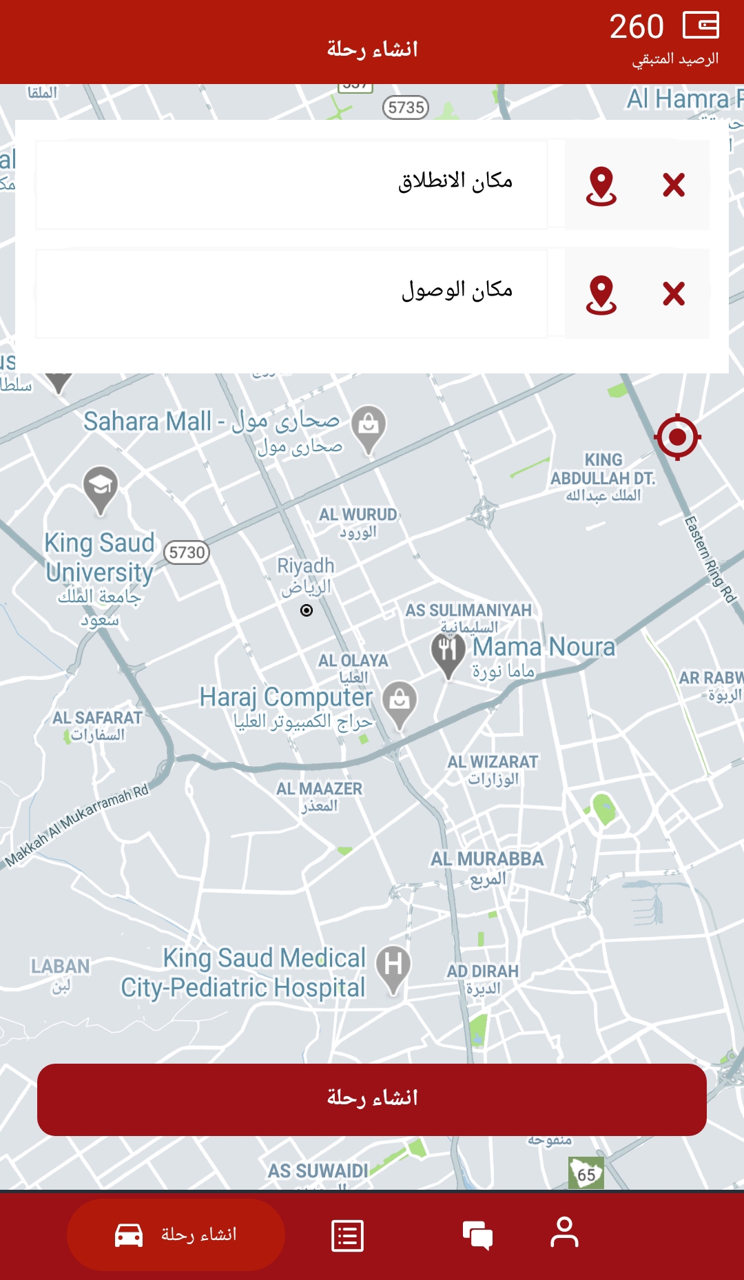Open the trips list tab
Image resolution: width=744 pixels, height=1280 pixels.
[348, 1235]
